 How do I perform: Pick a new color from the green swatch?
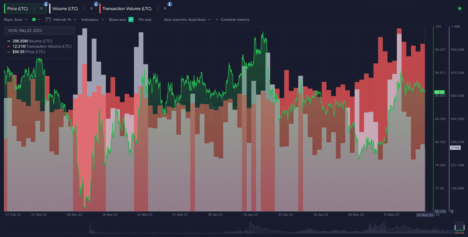click(x=35, y=19)
